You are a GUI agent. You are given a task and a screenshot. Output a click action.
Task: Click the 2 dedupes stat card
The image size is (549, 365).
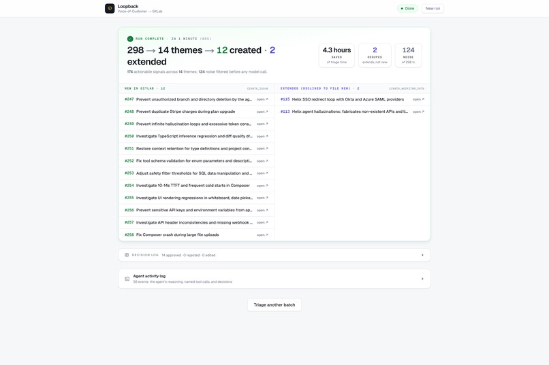pyautogui.click(x=375, y=55)
